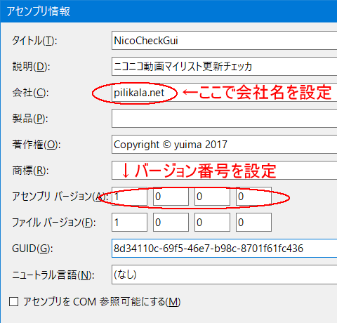This screenshot has height=323, width=337.
Task: Click the file version build number box
Action: pos(212,222)
